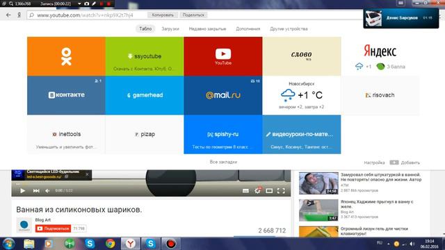Open the risovach tile
This screenshot has width=445, height=250.
pos(380,95)
